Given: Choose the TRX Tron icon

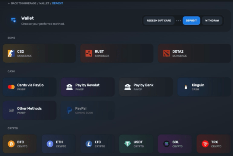Looking at the screenshot, I should click(x=205, y=144).
